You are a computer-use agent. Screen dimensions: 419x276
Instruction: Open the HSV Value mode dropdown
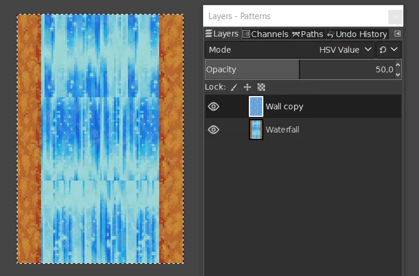tap(290, 50)
